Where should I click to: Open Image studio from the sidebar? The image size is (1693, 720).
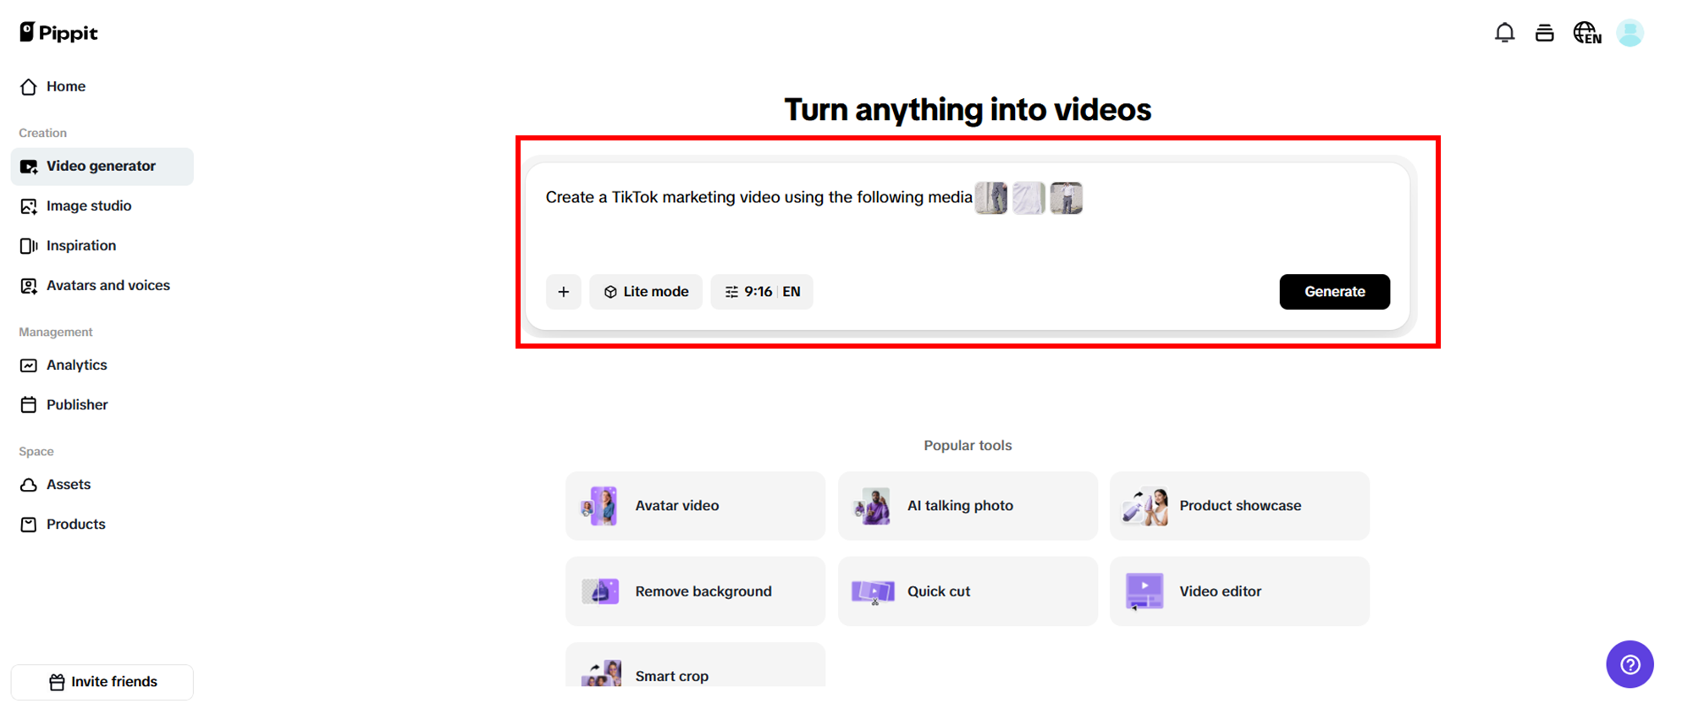pyautogui.click(x=88, y=206)
